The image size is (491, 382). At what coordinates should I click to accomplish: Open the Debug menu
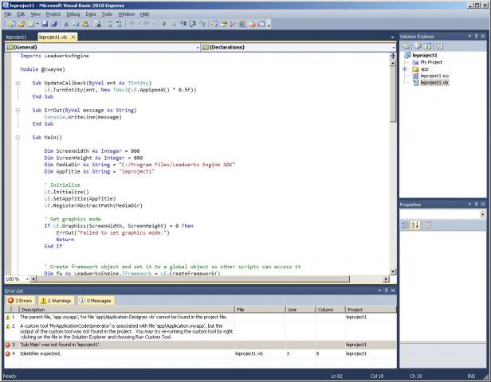(73, 14)
